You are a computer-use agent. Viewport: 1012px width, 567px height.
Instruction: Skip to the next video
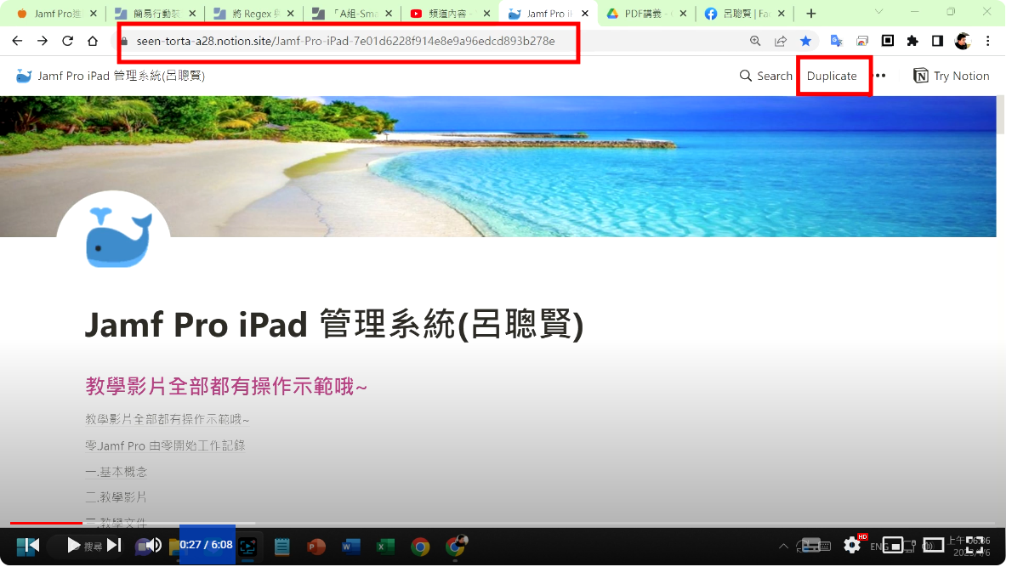114,547
